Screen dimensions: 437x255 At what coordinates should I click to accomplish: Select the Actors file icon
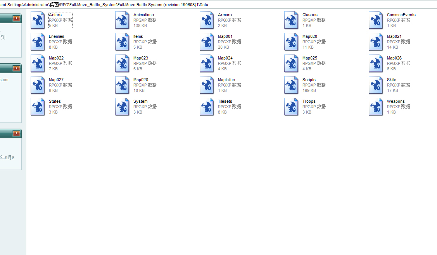[x=38, y=20]
